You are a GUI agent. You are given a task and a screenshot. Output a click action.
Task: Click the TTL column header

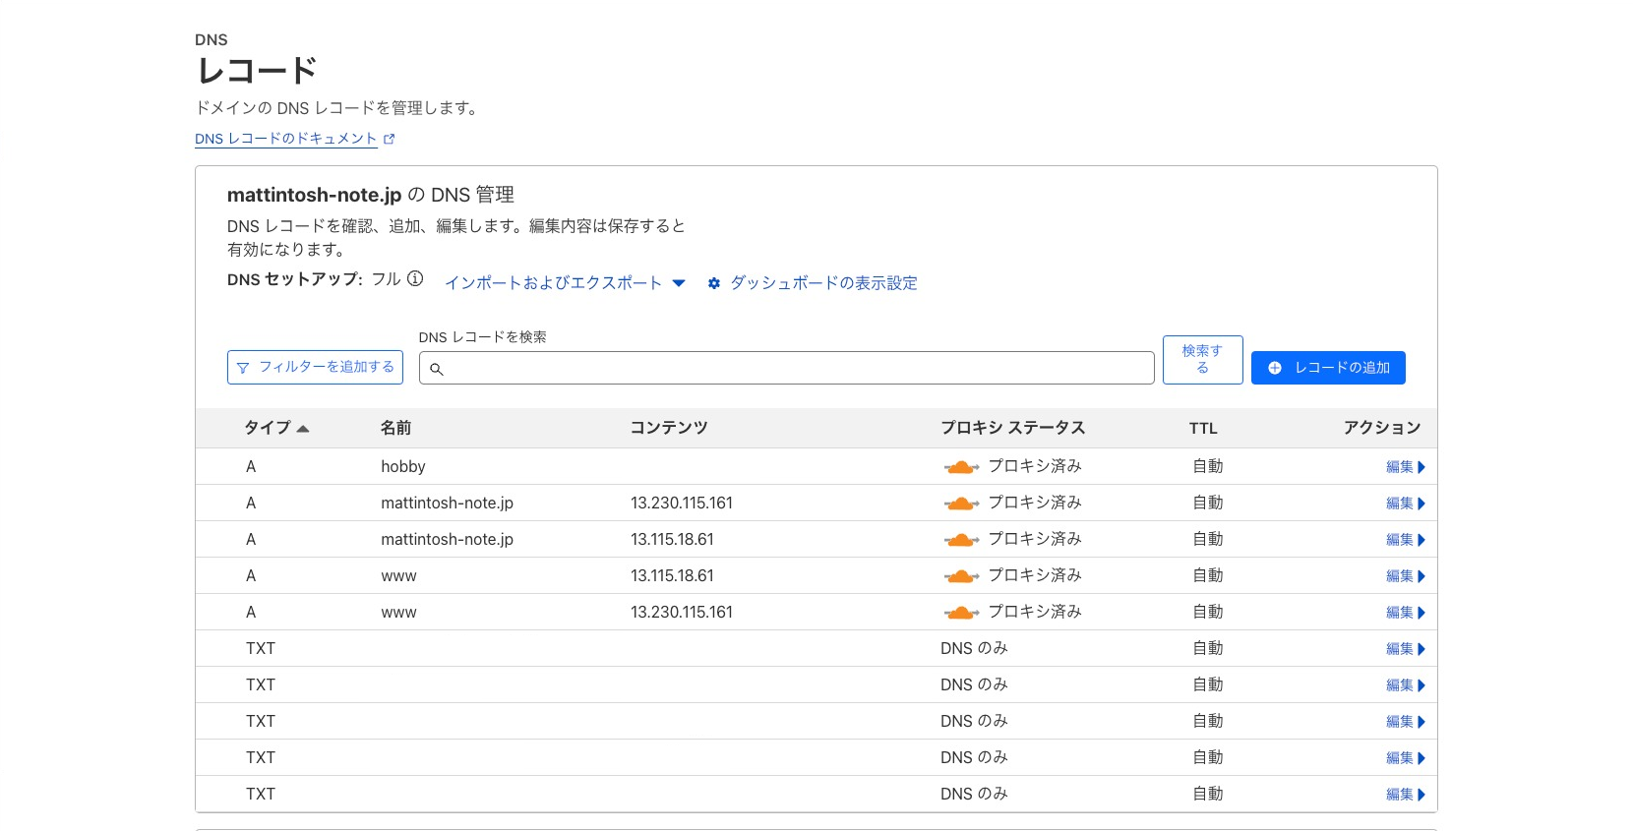[x=1203, y=429]
